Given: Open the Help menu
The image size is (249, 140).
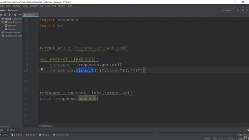Looking at the screenshot, I should [x=70, y=6].
